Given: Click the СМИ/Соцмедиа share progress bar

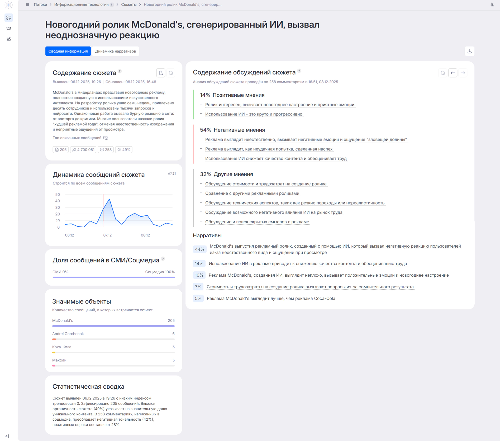Looking at the screenshot, I should click(x=114, y=277).
